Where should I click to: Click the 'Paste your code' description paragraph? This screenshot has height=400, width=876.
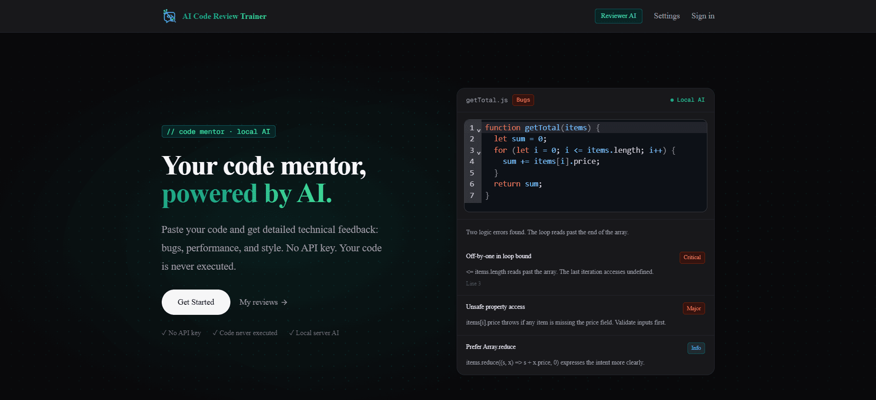pyautogui.click(x=272, y=248)
